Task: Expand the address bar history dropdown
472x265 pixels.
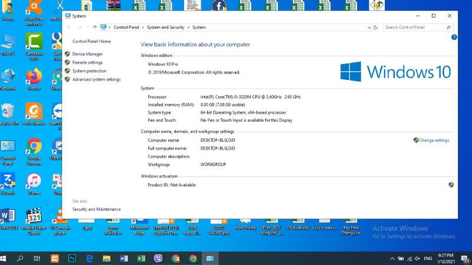Action: pos(369,27)
